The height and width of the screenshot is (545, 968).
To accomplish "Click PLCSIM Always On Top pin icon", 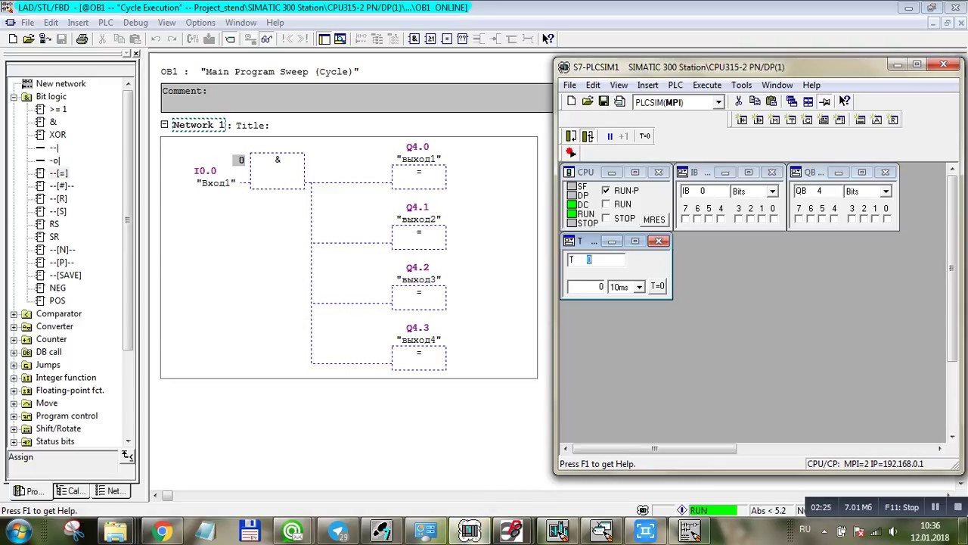I will (x=824, y=101).
